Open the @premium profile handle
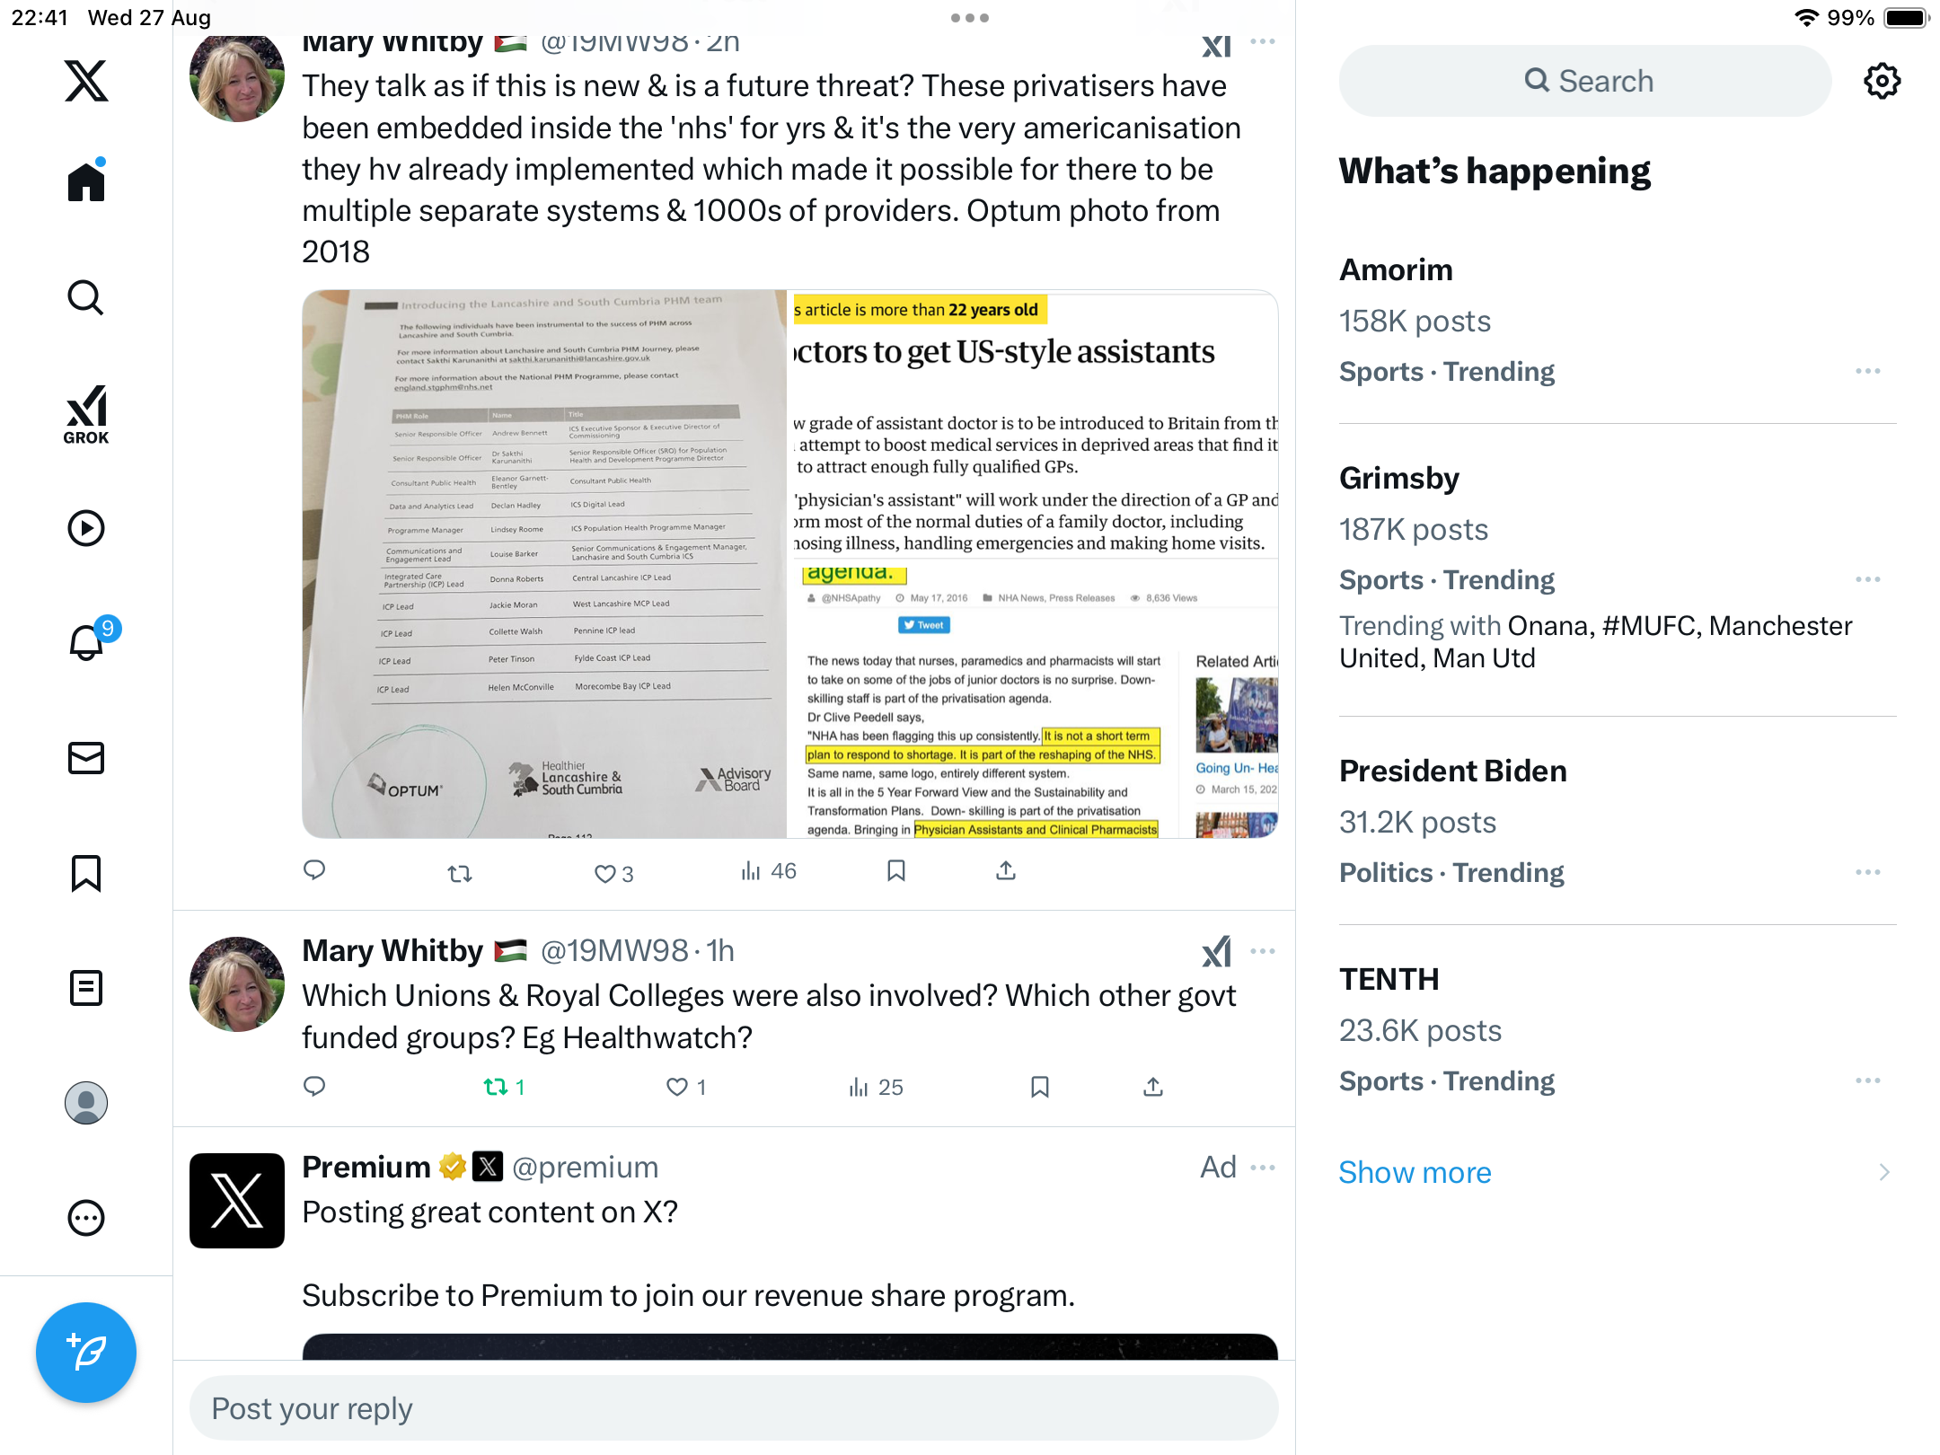Screen dimensions: 1940x1455 click(x=585, y=1167)
